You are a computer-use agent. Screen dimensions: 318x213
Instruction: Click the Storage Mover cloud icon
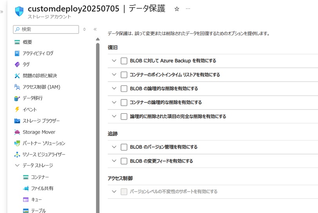click(17, 132)
